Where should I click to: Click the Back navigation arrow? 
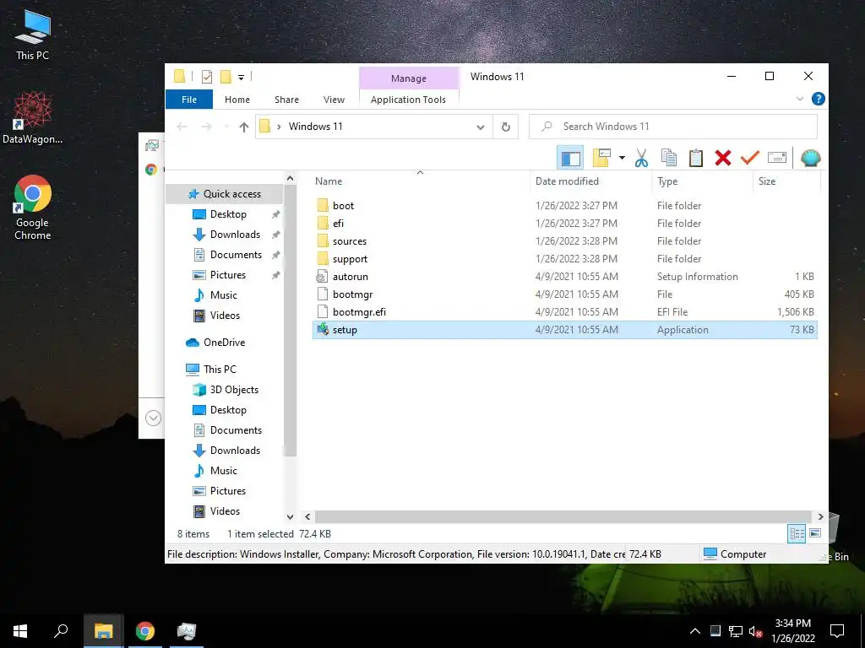point(182,127)
